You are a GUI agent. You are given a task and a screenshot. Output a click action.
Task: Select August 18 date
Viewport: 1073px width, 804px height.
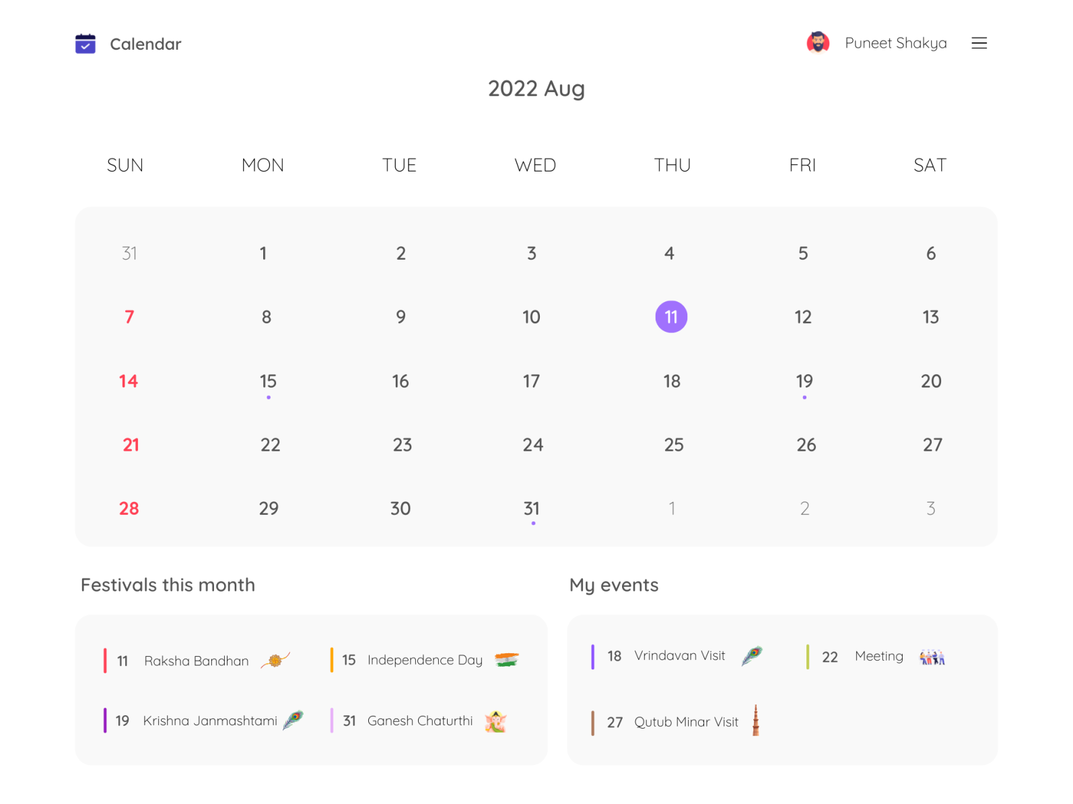(672, 381)
